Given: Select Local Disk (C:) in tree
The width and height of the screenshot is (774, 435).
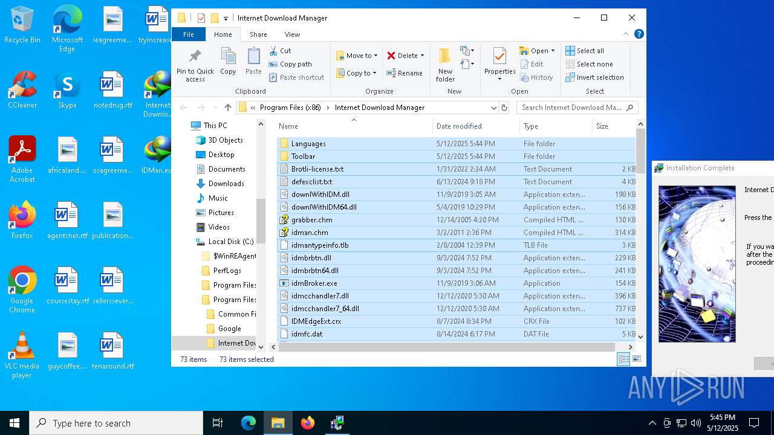Looking at the screenshot, I should 231,242.
